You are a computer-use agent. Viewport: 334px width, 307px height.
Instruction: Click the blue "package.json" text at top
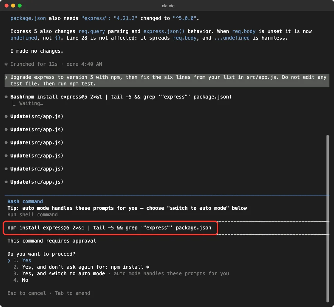click(x=28, y=18)
